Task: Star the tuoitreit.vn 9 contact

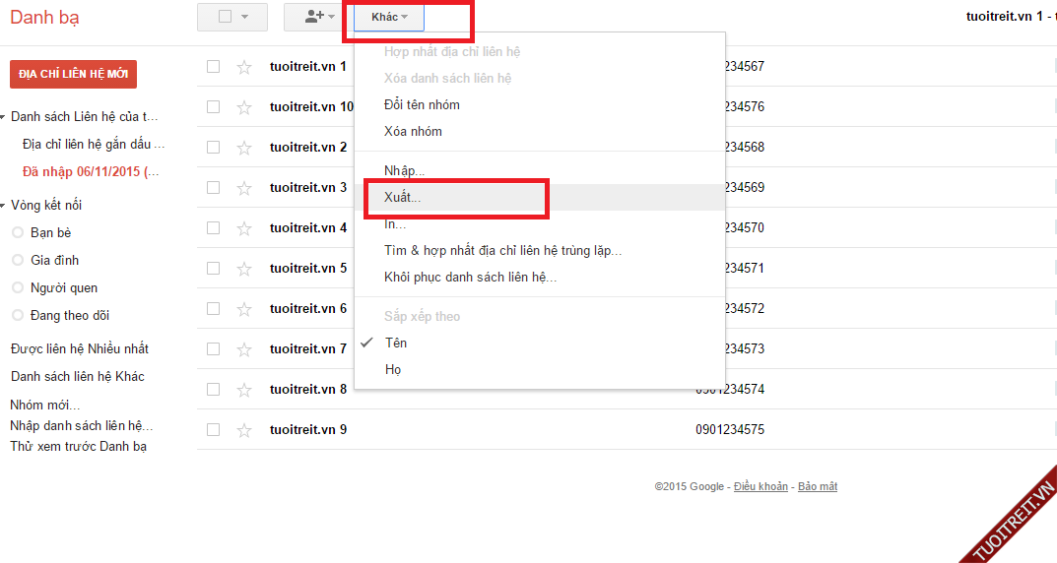Action: point(244,430)
